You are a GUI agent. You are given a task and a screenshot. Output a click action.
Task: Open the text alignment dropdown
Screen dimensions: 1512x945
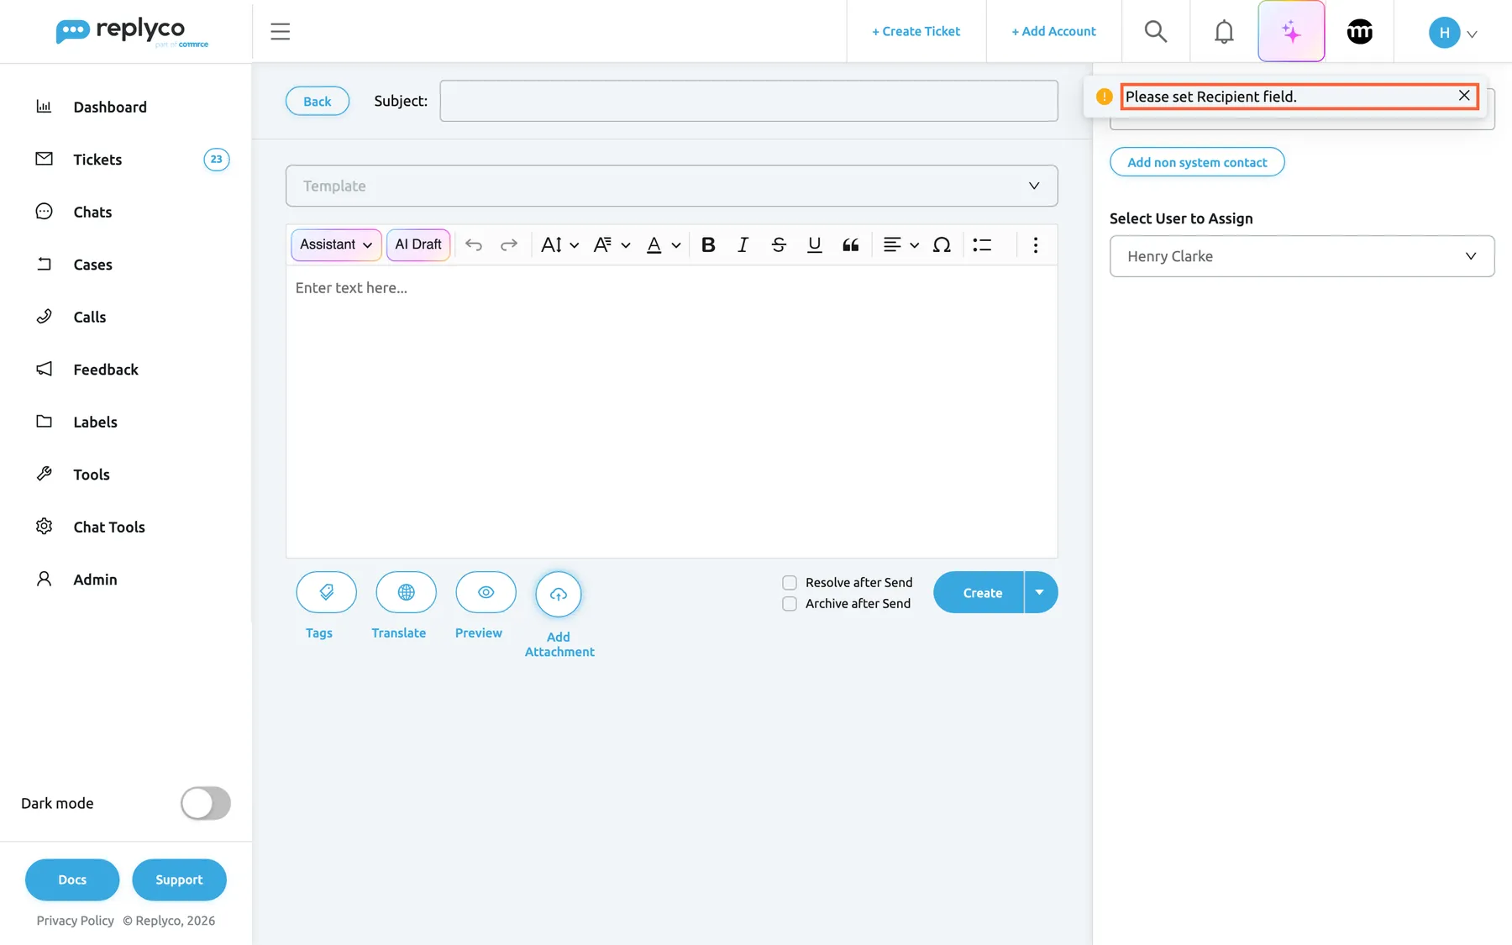[x=900, y=244]
